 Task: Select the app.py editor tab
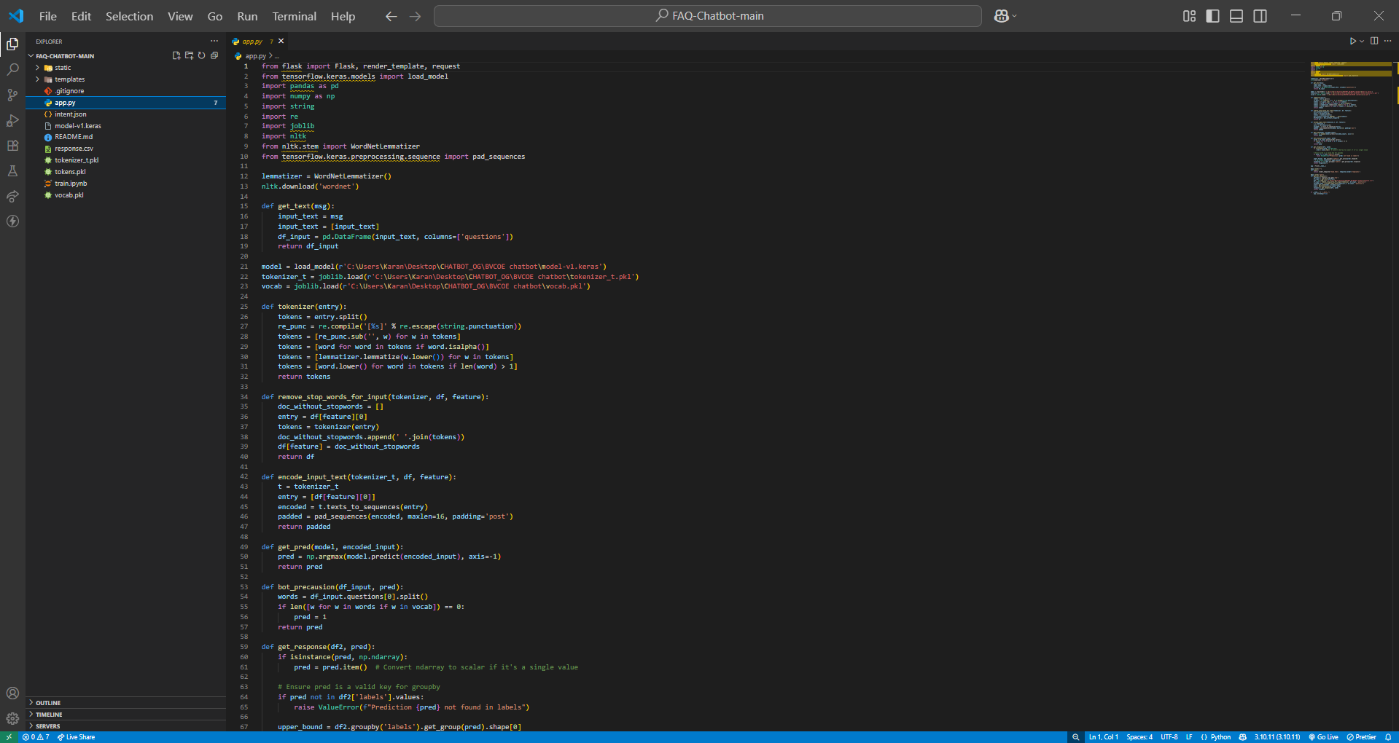click(x=252, y=42)
